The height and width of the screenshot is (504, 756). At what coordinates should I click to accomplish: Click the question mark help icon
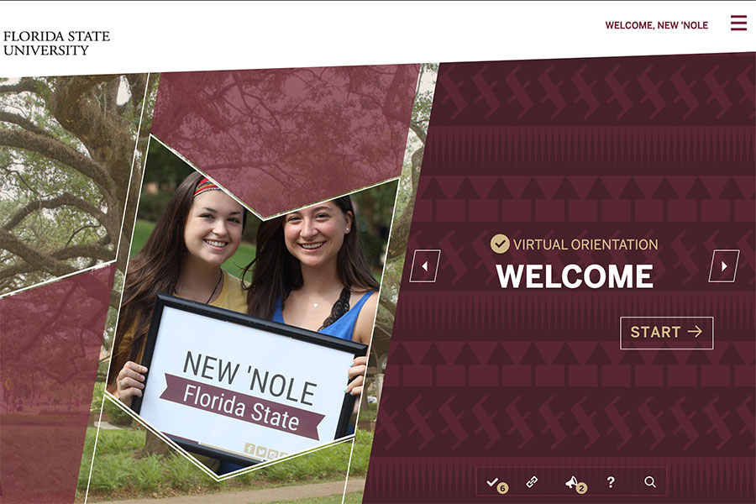coord(611,482)
